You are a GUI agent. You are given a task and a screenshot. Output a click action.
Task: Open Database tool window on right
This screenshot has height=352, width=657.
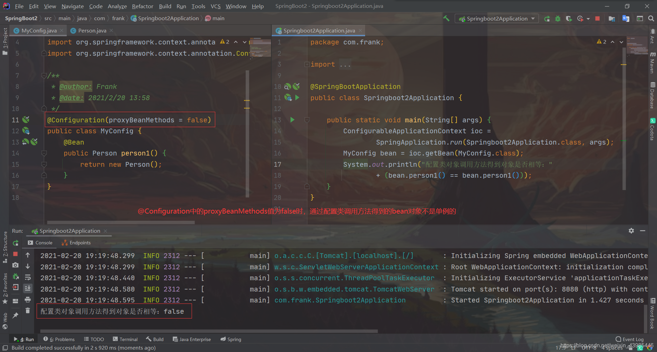[x=653, y=95]
